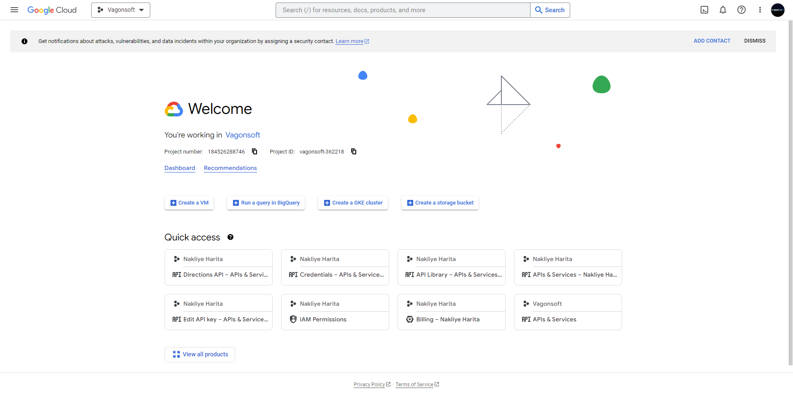Click Create a GKE cluster
Image resolution: width=793 pixels, height=396 pixels.
353,203
